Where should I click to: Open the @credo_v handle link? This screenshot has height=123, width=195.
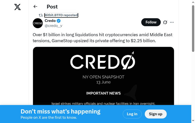pyautogui.click(x=53, y=25)
